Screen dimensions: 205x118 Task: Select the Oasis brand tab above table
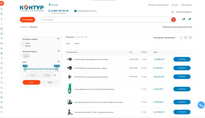tap(68, 44)
